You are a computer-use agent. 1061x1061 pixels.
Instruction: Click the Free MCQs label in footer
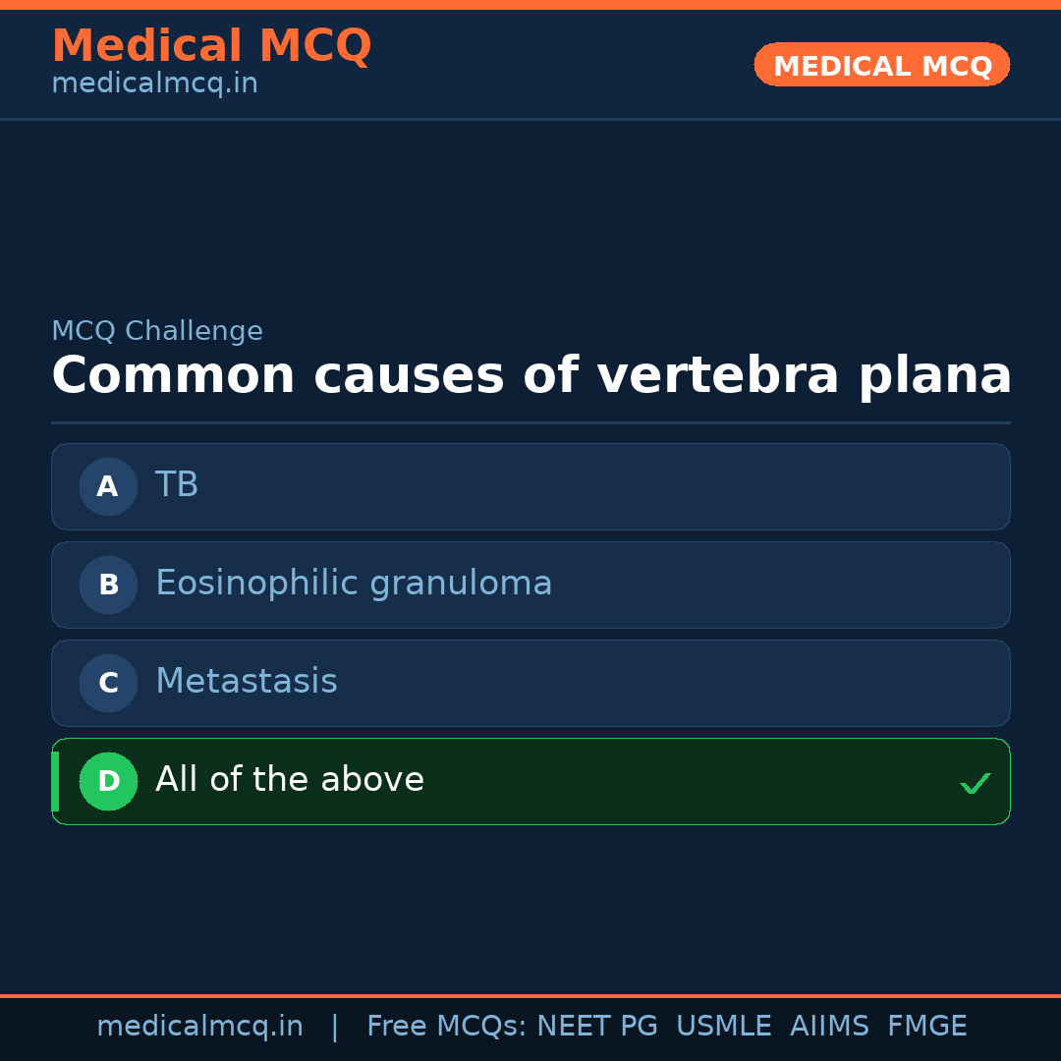pyautogui.click(x=447, y=1027)
